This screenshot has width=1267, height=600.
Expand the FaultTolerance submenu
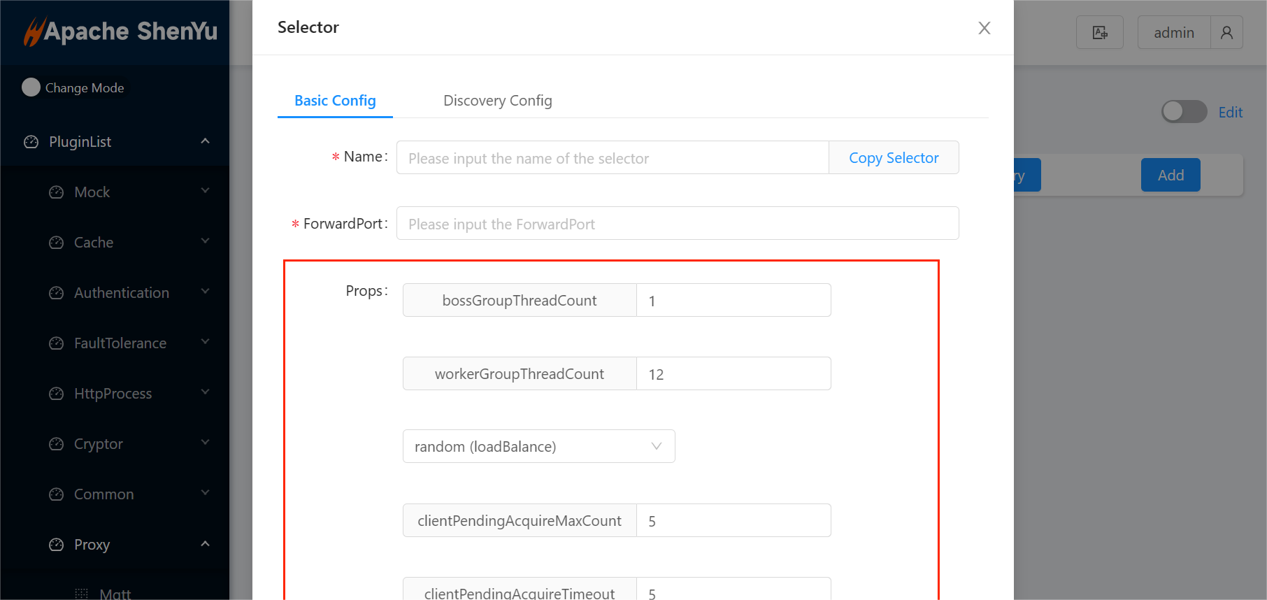point(205,343)
